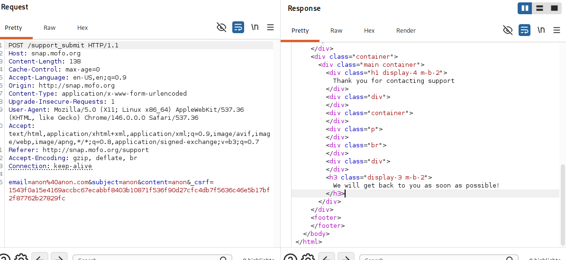Switch Request view to Raw tab
The height and width of the screenshot is (260, 566).
click(49, 28)
